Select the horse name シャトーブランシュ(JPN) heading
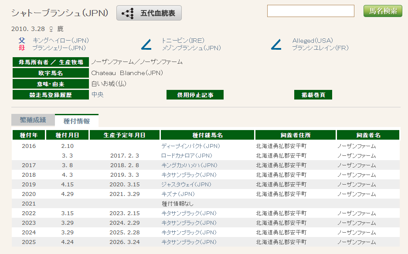This screenshot has width=408, height=254. pos(60,13)
